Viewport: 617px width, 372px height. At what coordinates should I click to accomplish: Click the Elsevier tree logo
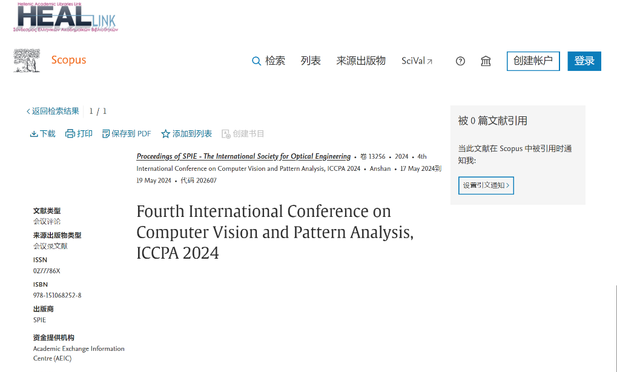point(27,61)
